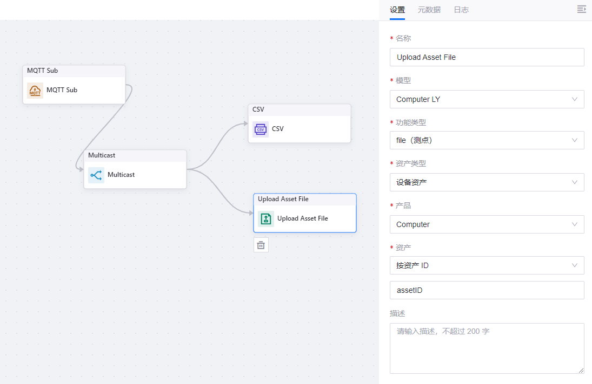The image size is (592, 384).
Task: Delete node using trash bin icon
Action: pyautogui.click(x=261, y=245)
